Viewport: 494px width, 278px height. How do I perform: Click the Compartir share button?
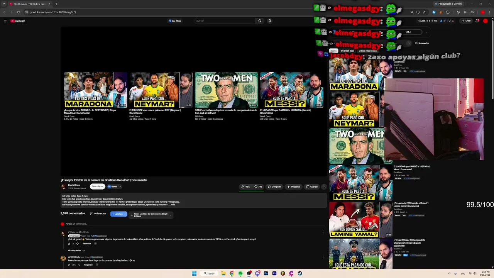pos(274,187)
